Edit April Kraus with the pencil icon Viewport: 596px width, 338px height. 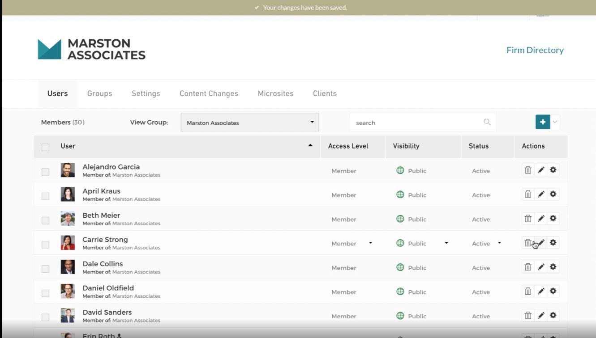(540, 194)
